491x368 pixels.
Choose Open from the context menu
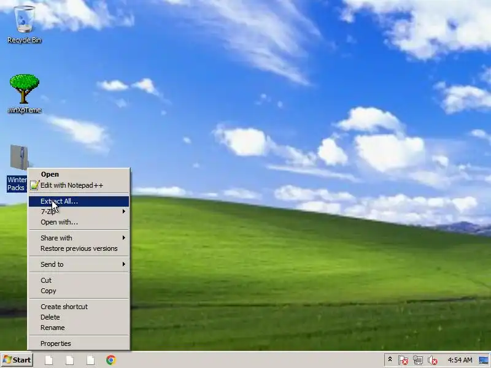coord(79,174)
